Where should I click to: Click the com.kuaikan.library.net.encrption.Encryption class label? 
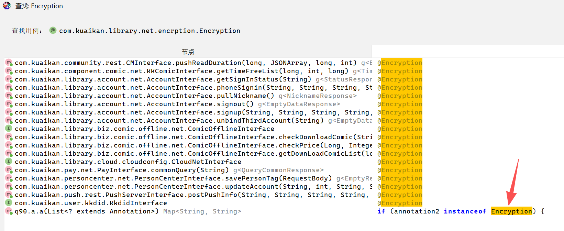pos(150,31)
